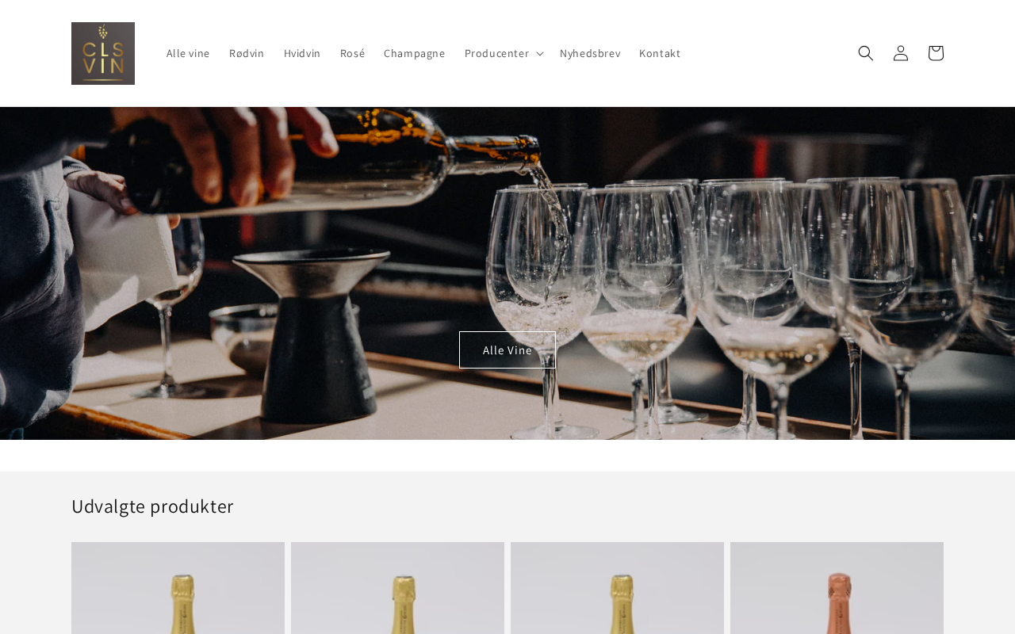Open the third featured gold bottle product

(617, 588)
